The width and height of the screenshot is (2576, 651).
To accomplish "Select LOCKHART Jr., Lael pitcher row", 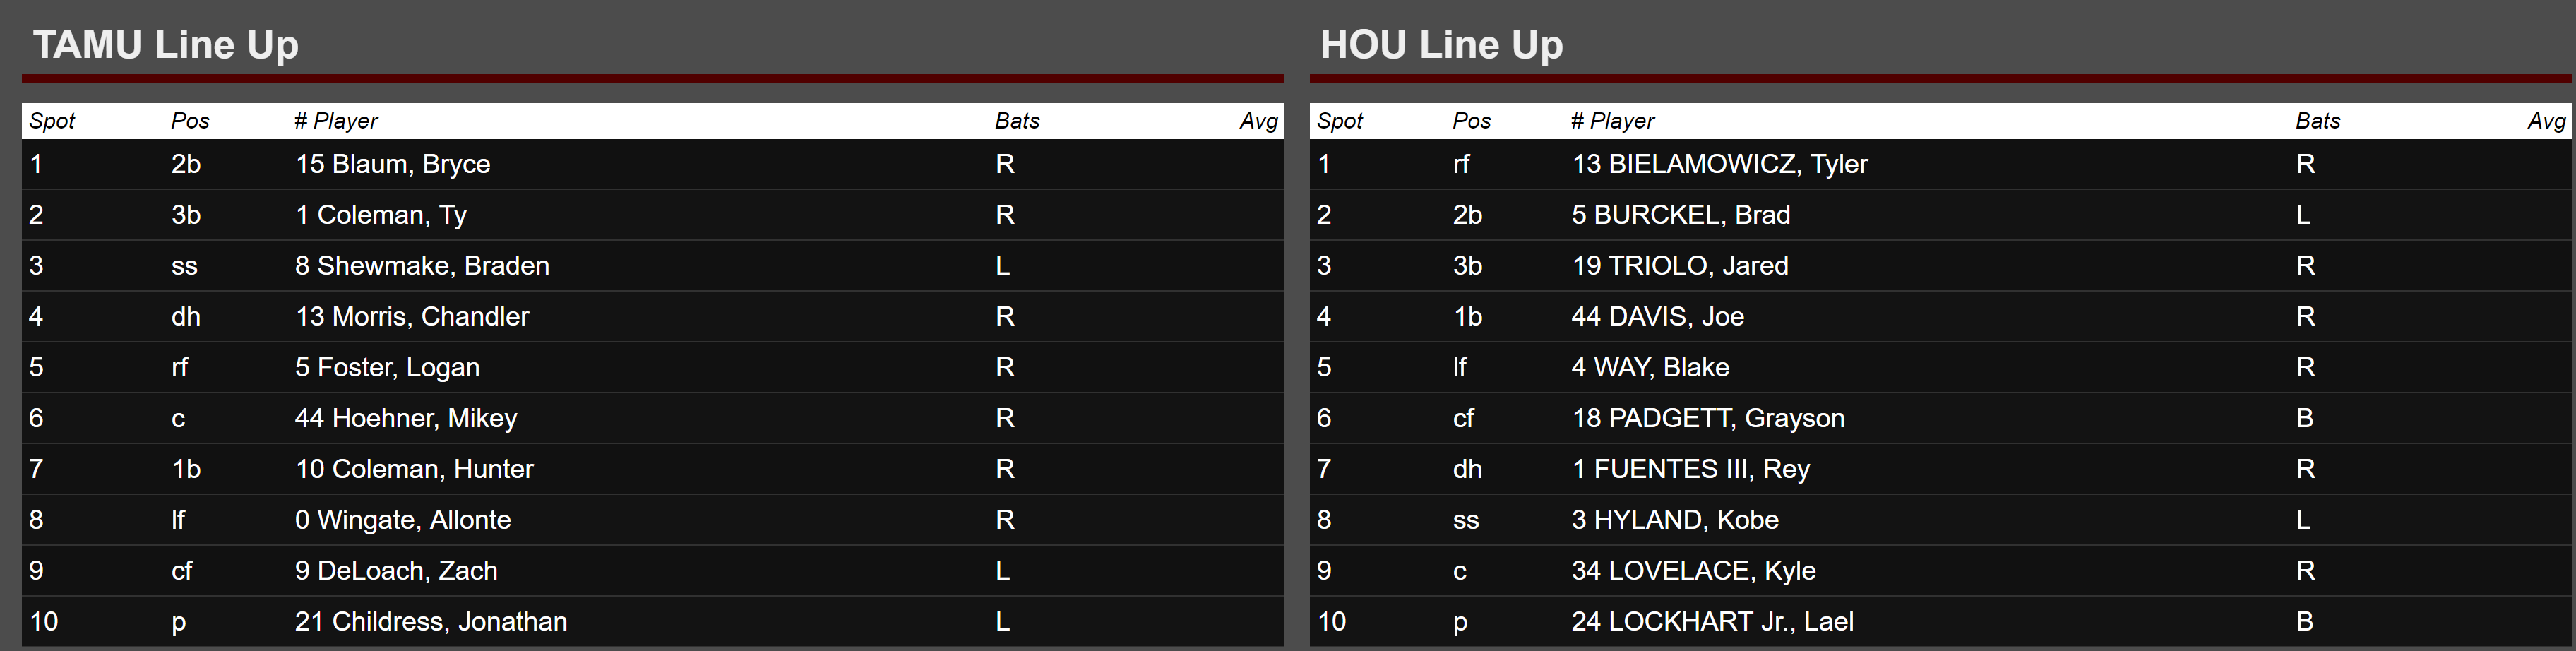I will pos(1940,621).
